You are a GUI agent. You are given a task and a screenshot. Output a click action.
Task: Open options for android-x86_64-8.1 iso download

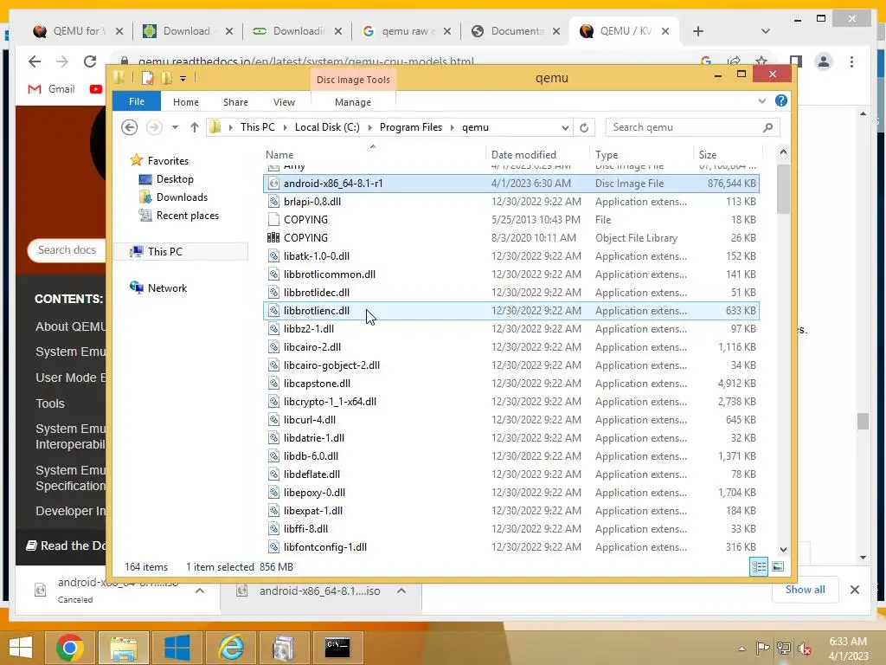[x=401, y=591]
